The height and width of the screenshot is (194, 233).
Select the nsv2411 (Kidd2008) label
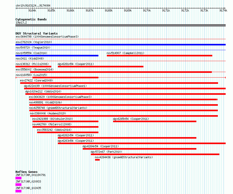pyautogui.click(x=30, y=58)
